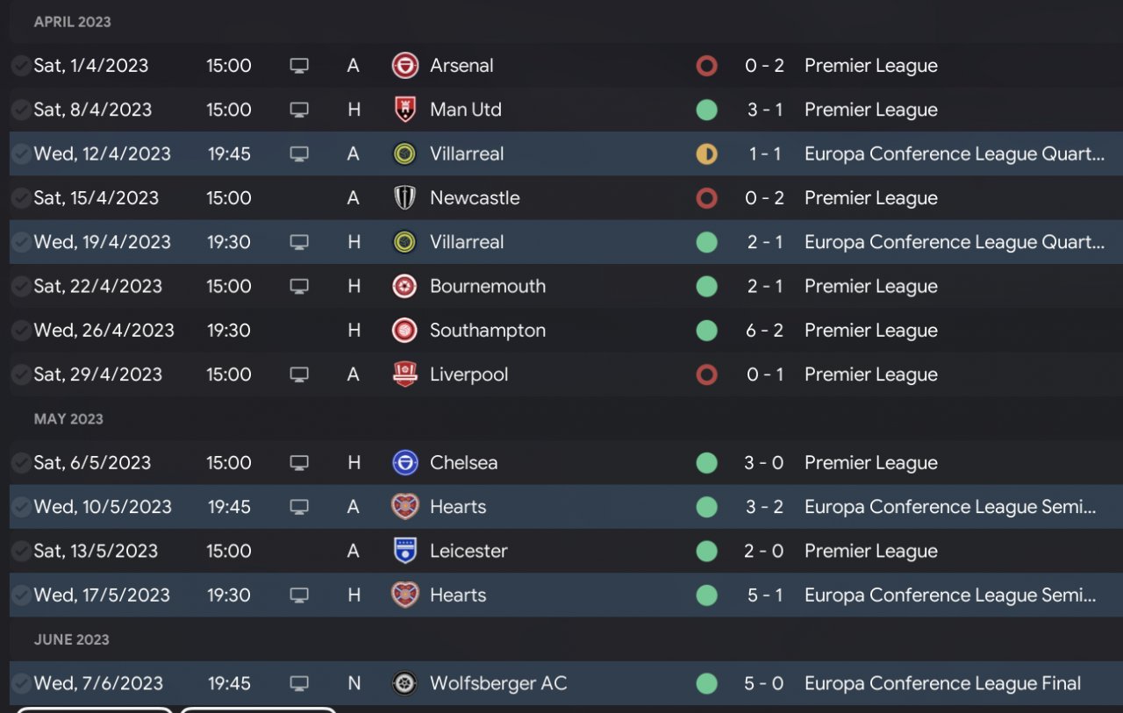Click the Leicester club badge
The width and height of the screenshot is (1123, 713).
pyautogui.click(x=404, y=551)
